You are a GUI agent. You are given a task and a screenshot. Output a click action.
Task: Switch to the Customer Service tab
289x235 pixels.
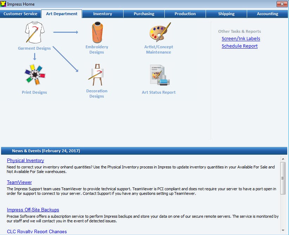[20, 14]
